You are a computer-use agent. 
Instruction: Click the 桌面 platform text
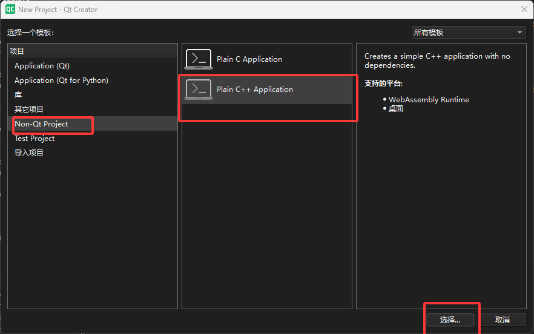[x=396, y=108]
